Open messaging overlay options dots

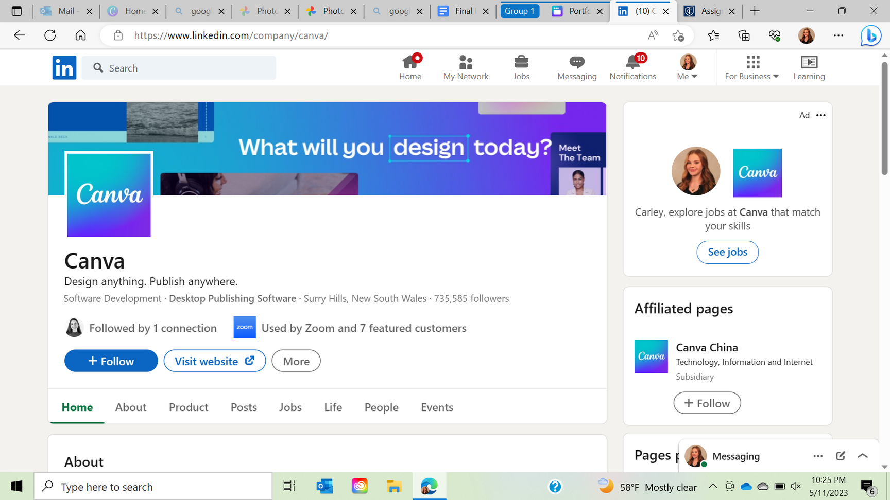tap(818, 456)
